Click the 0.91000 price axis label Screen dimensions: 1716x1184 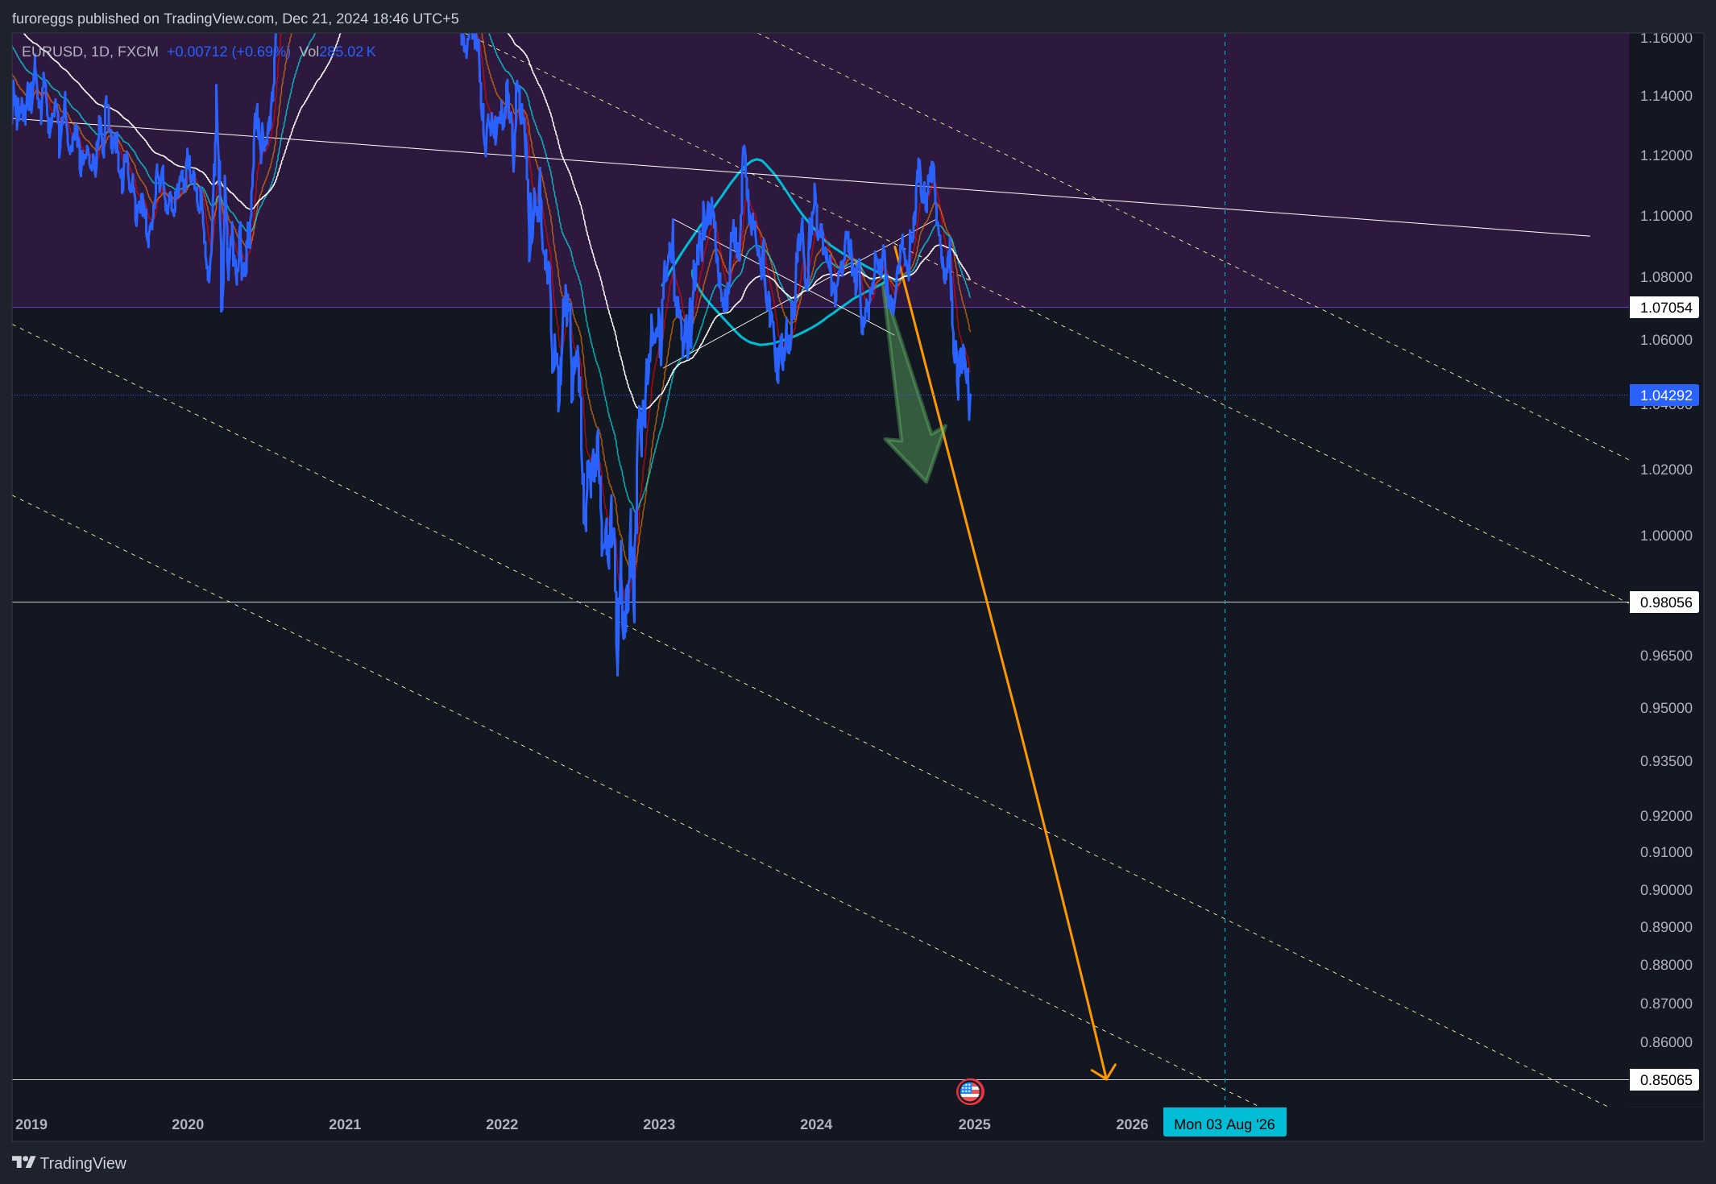(1666, 852)
